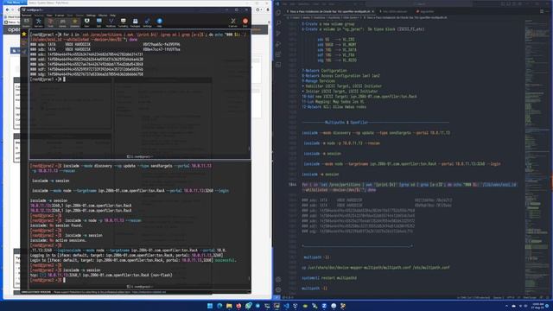Click yellow star sidebar tab in MobaXterm

click(24, 35)
